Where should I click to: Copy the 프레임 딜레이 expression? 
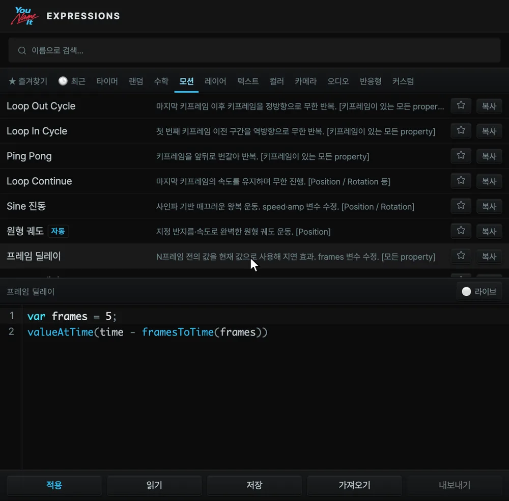coord(489,256)
